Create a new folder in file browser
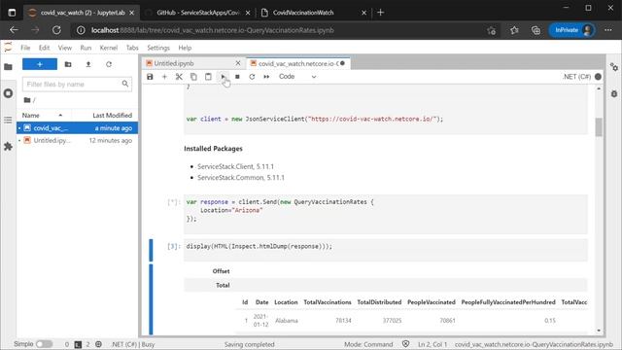Image resolution: width=622 pixels, height=350 pixels. point(68,64)
